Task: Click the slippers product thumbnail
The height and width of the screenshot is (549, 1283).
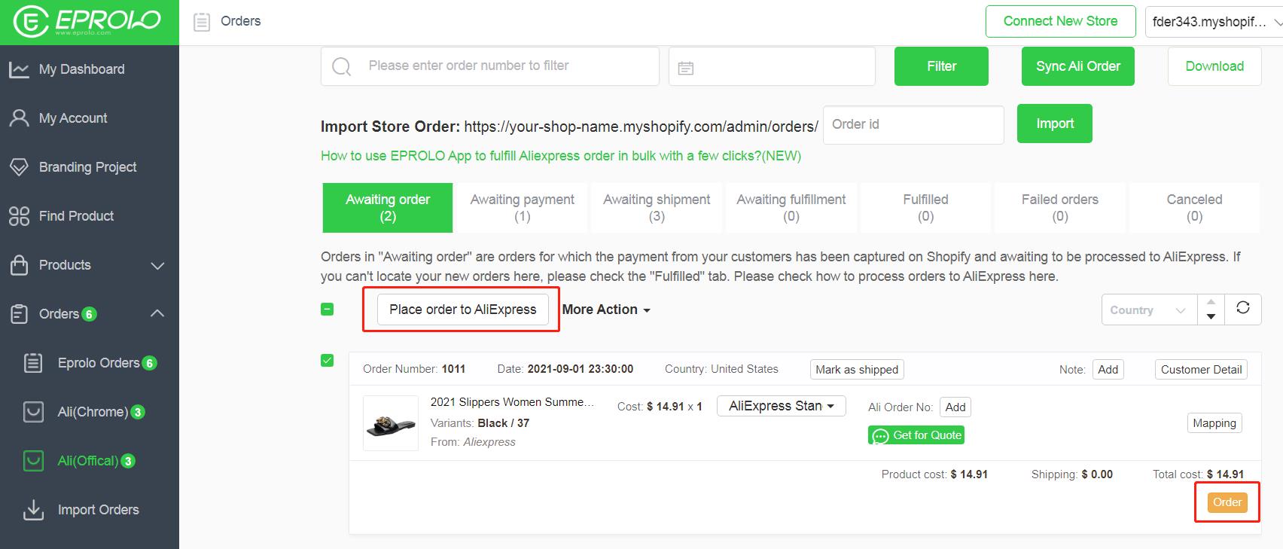Action: pyautogui.click(x=391, y=423)
